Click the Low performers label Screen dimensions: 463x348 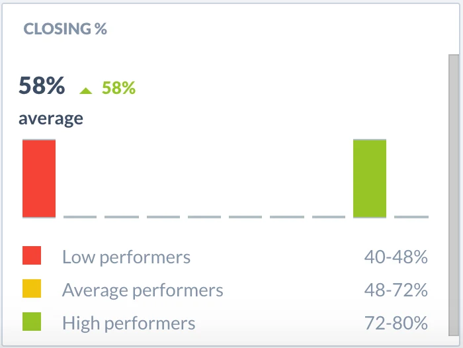[126, 257]
